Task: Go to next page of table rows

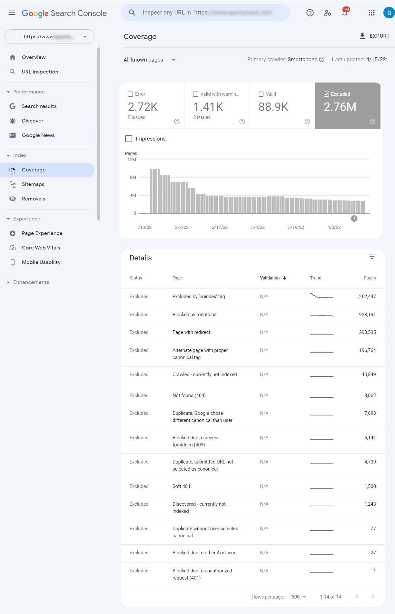Action: tap(373, 597)
